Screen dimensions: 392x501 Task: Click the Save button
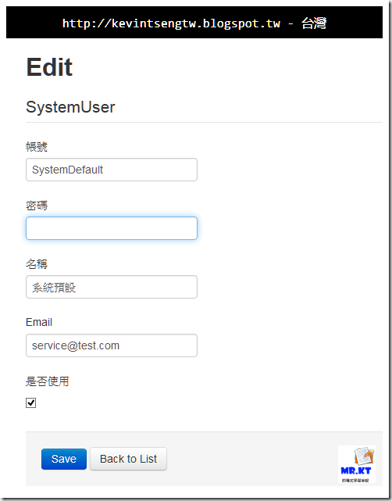pyautogui.click(x=64, y=459)
